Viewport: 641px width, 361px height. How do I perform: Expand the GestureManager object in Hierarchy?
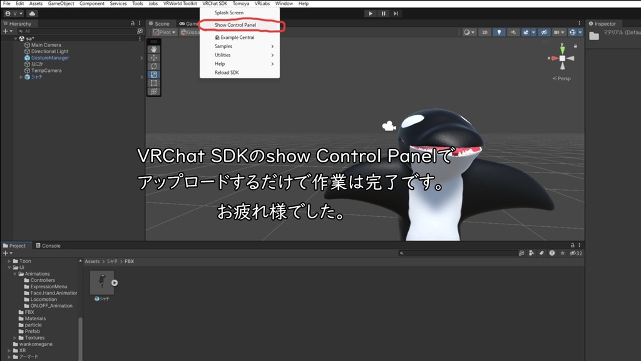[142, 58]
